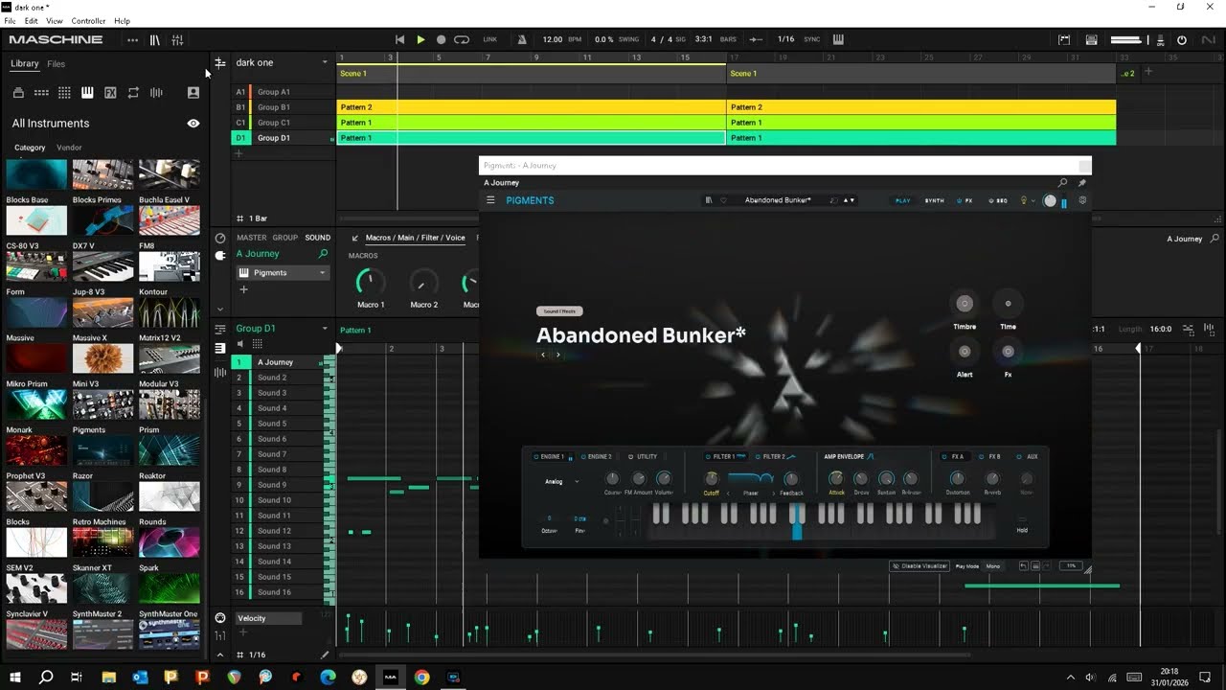The height and width of the screenshot is (690, 1226).
Task: Switch to the Library tab
Action: pyautogui.click(x=25, y=64)
